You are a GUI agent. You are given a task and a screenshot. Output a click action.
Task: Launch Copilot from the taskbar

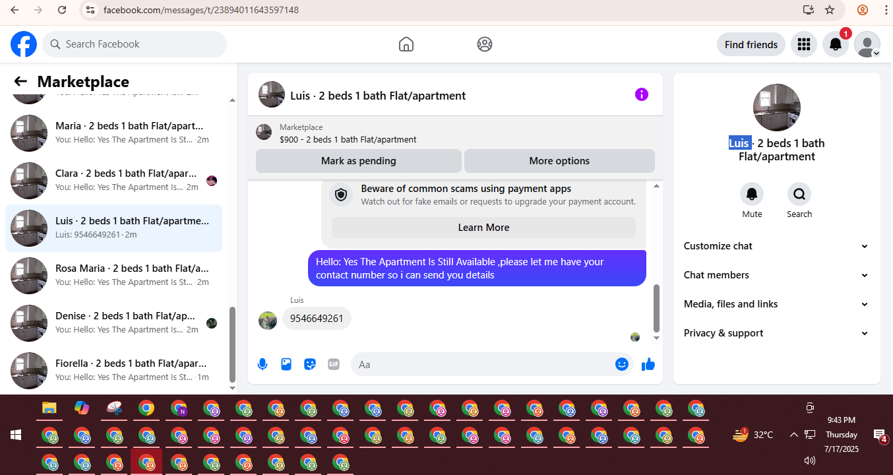coord(81,408)
